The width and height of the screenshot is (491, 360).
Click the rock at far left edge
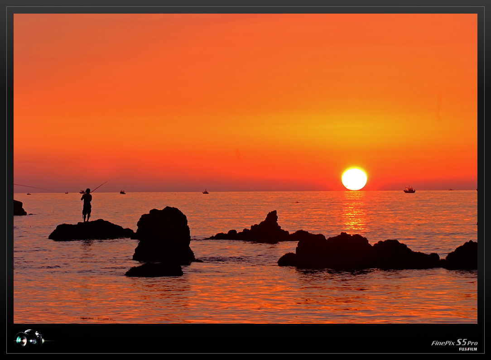click(x=19, y=208)
